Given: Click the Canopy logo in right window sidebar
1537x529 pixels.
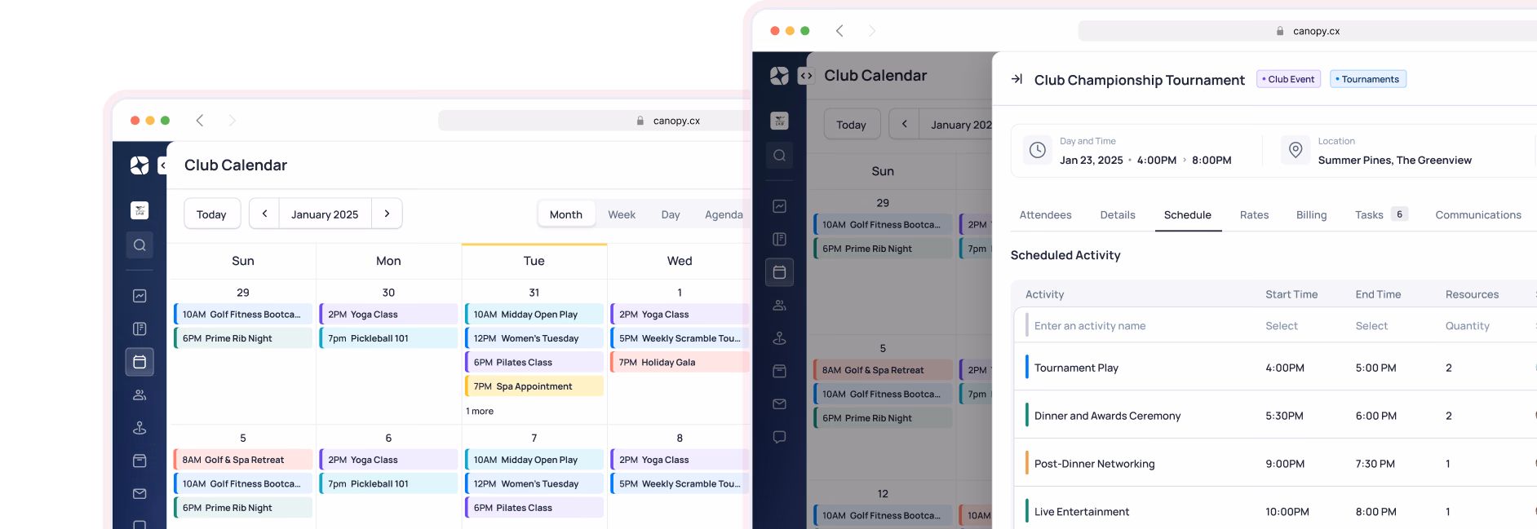Looking at the screenshot, I should click(x=779, y=76).
